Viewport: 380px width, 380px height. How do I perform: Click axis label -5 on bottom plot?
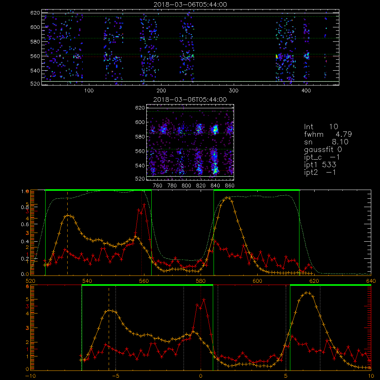coord(116,376)
